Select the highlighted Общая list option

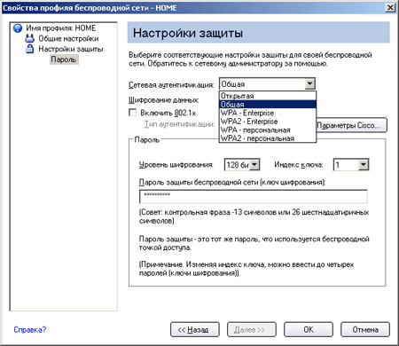tap(268, 105)
